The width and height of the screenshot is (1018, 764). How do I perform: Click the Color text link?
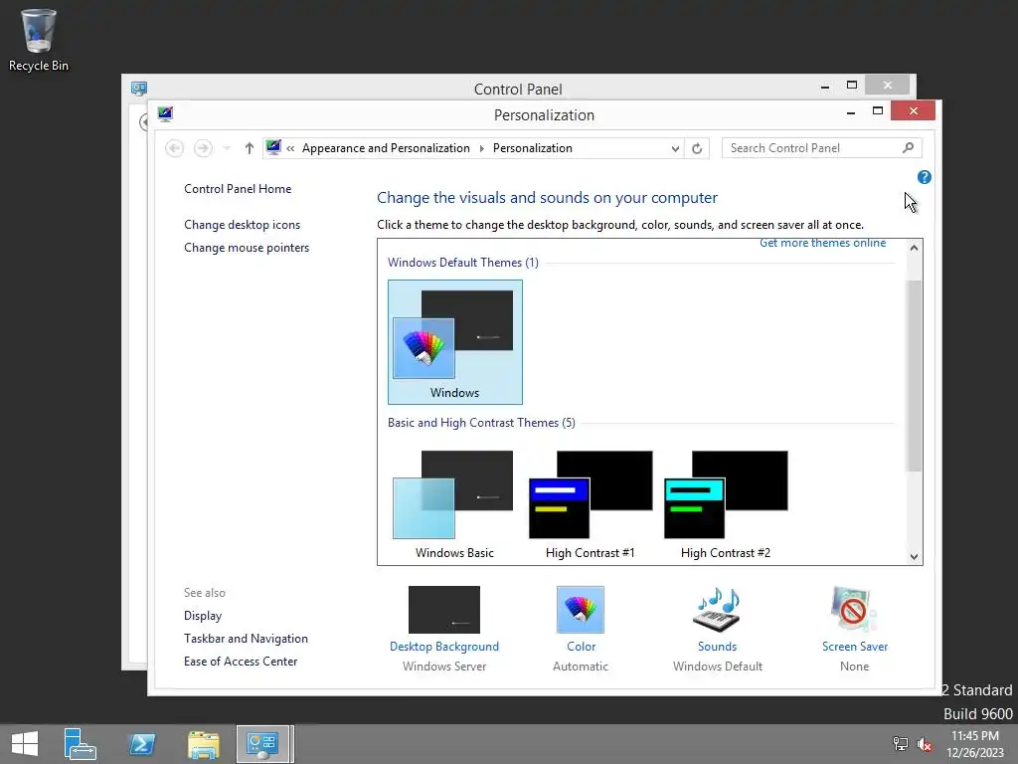[x=581, y=647]
